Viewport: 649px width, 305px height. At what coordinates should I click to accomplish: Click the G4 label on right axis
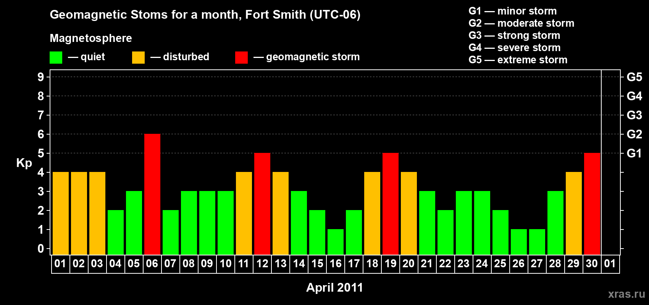click(x=634, y=96)
